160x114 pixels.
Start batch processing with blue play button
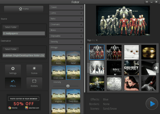tap(152, 104)
